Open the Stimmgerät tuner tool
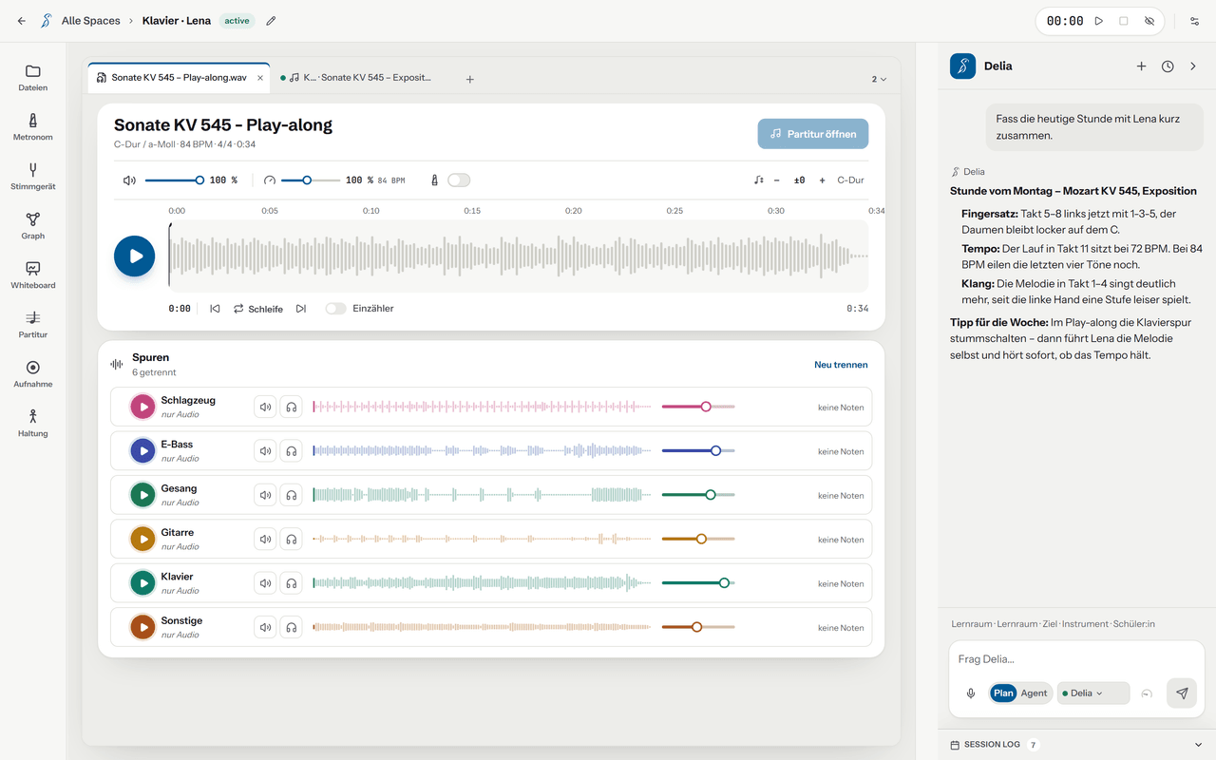 (x=32, y=177)
